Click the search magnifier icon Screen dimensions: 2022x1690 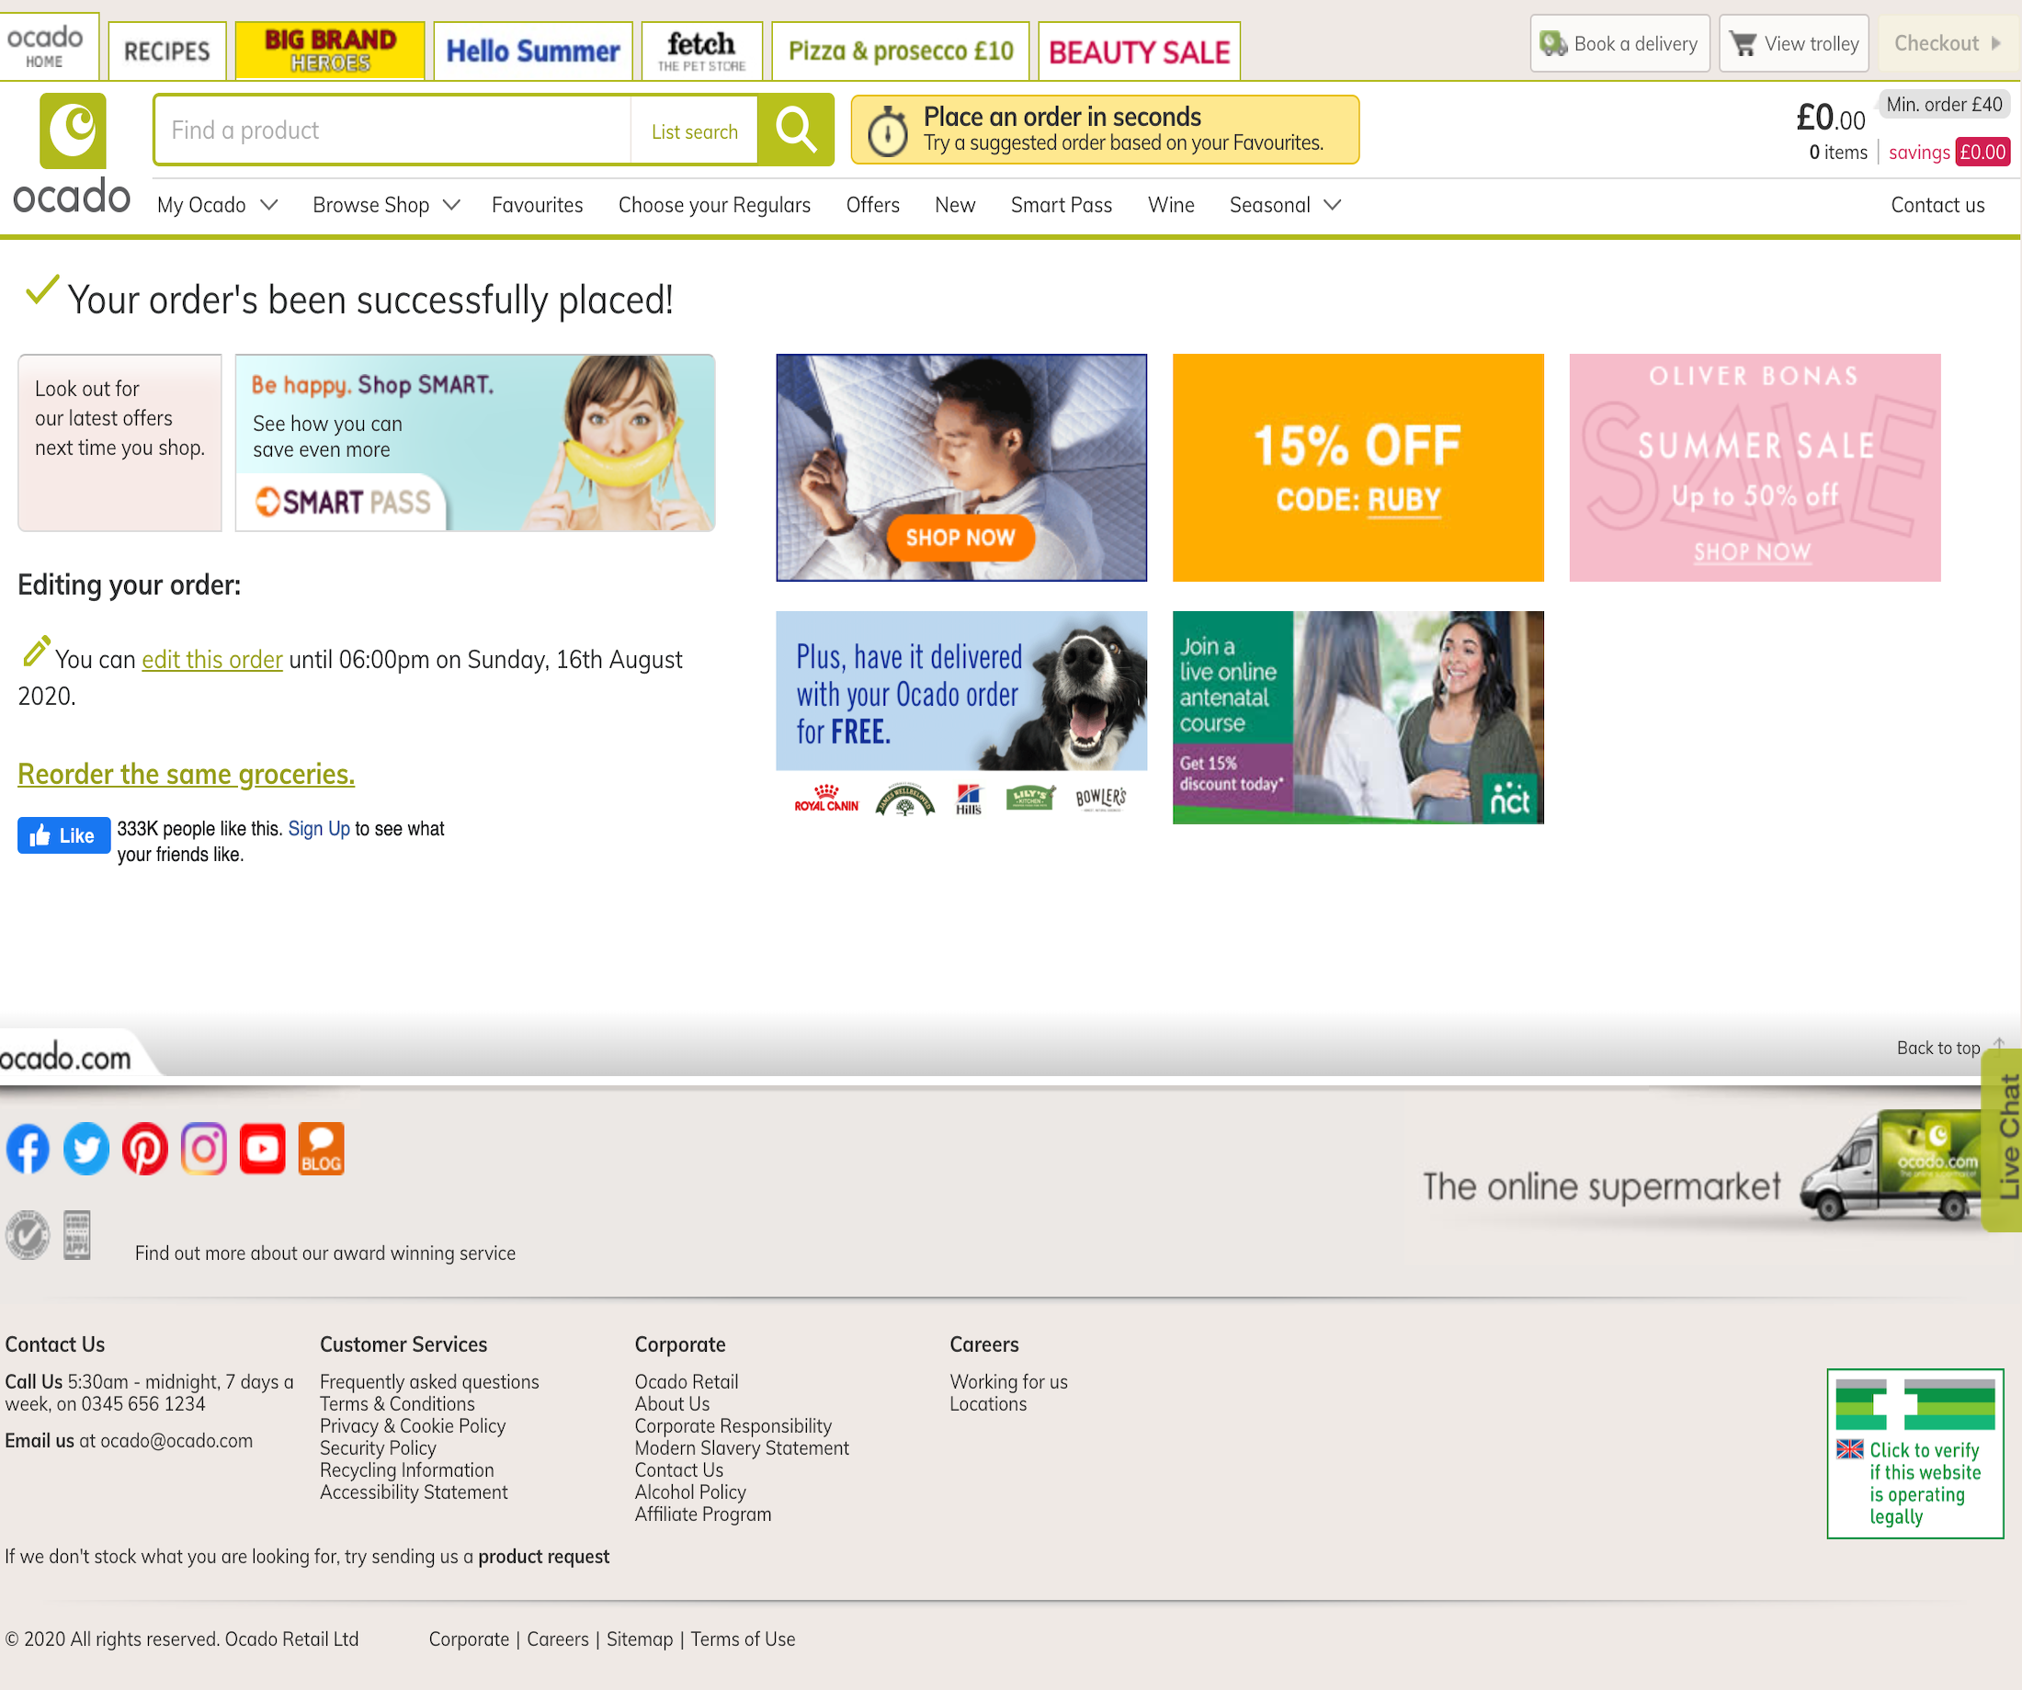795,130
